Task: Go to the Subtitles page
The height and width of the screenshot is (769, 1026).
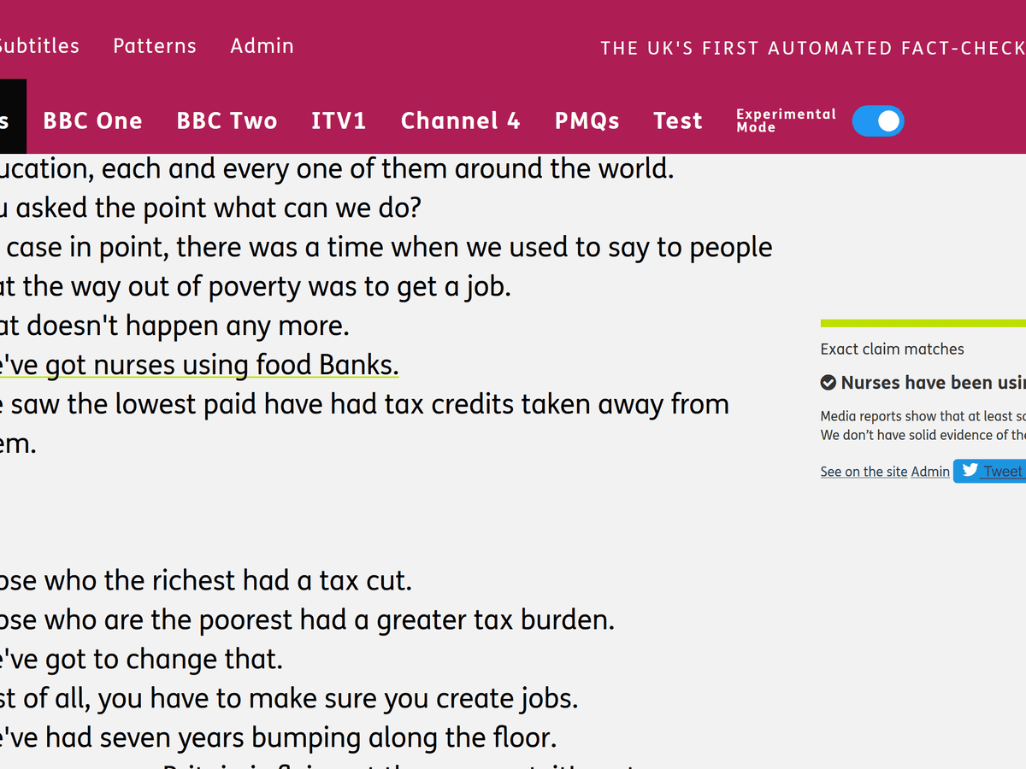Action: (38, 46)
